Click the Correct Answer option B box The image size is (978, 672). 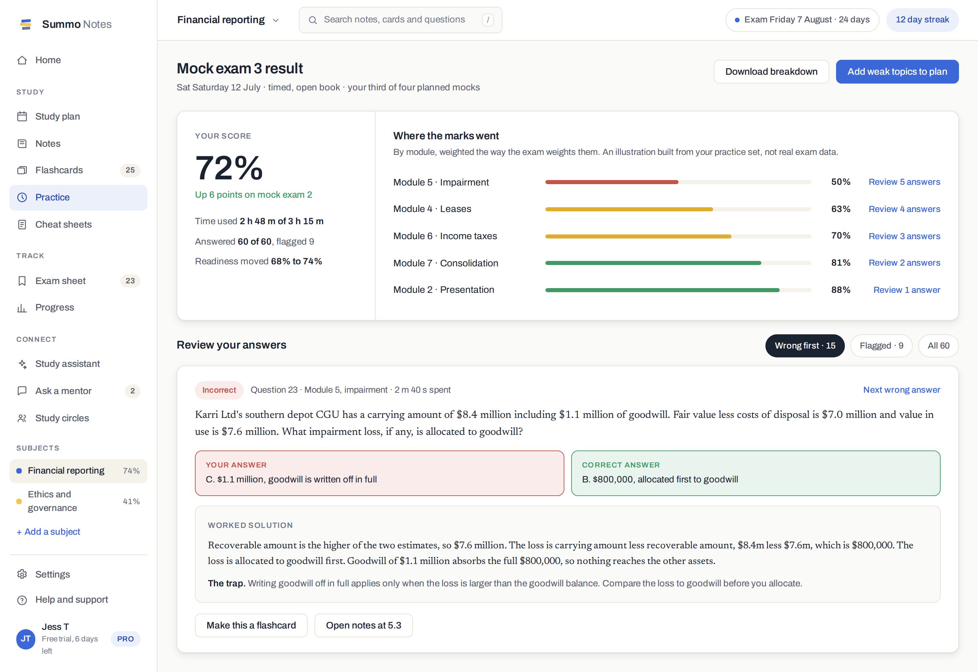click(755, 473)
